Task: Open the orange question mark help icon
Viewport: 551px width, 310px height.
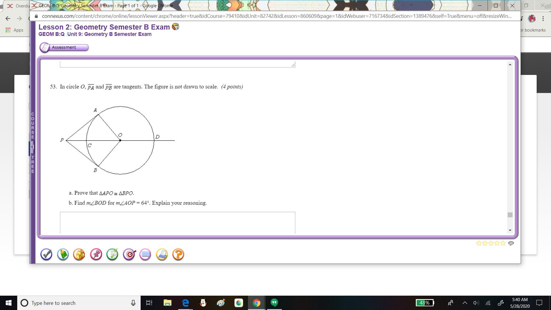Action: 178,254
